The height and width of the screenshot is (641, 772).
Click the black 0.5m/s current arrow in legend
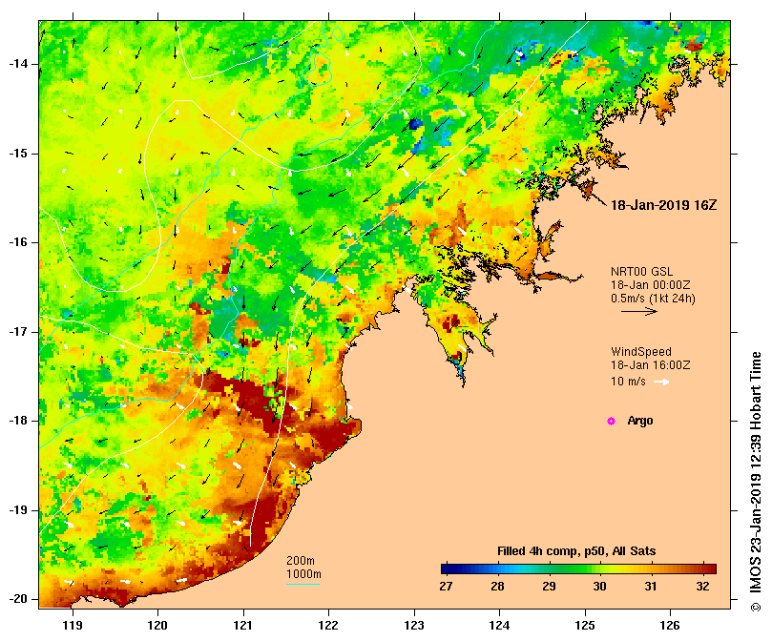click(639, 311)
